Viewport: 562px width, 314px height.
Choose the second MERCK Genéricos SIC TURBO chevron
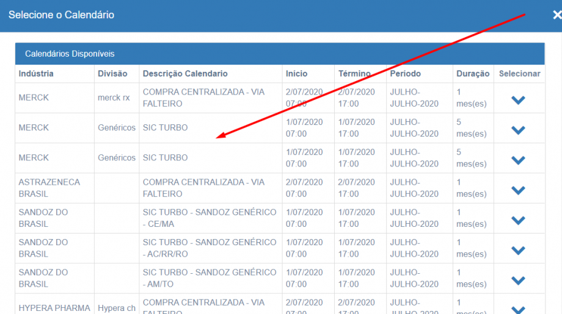pyautogui.click(x=518, y=160)
